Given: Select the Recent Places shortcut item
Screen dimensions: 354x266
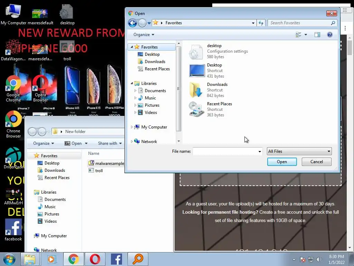Looking at the screenshot, I should [210, 109].
